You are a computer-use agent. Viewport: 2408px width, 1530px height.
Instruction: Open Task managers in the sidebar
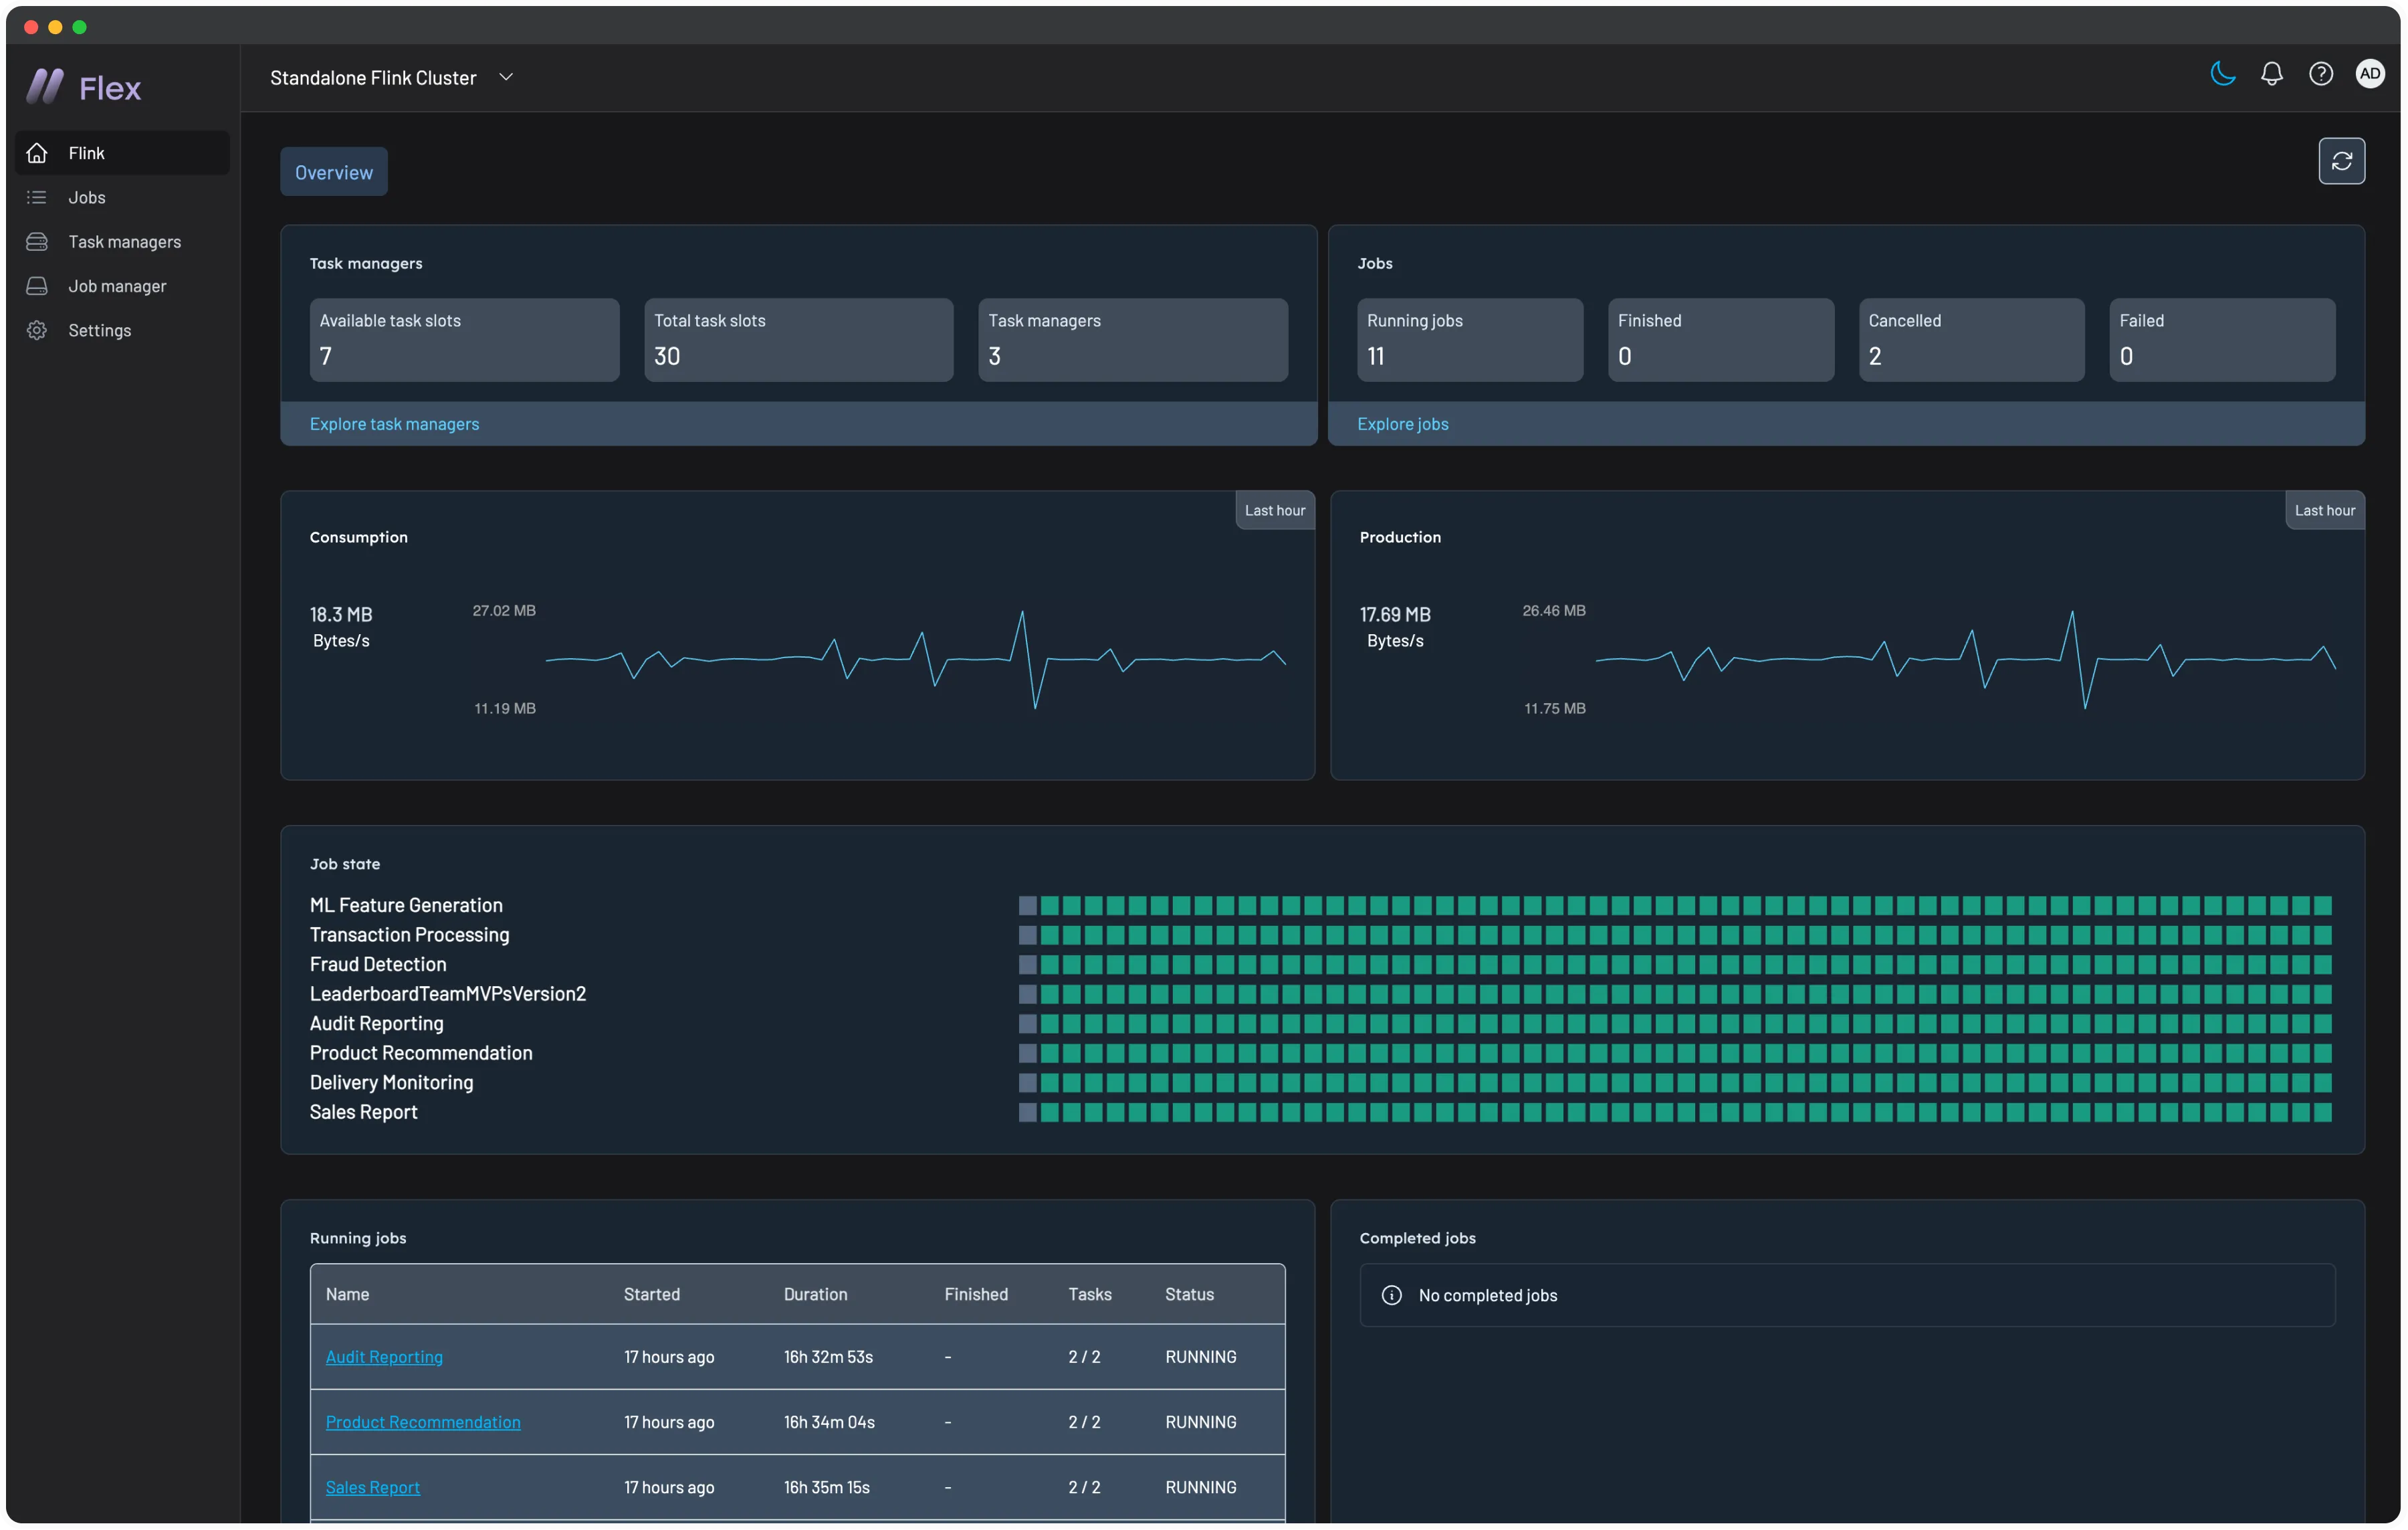tap(124, 242)
